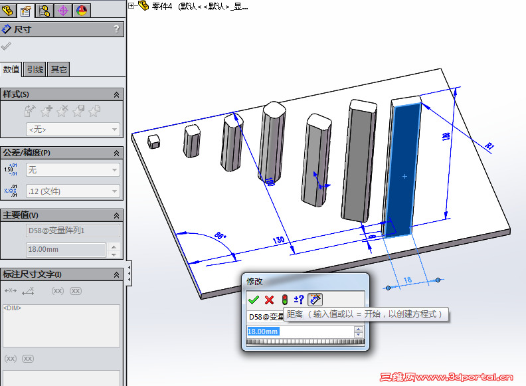Toggle add parentheses (xx) option
Screen dimensions: 526x386
point(57,291)
